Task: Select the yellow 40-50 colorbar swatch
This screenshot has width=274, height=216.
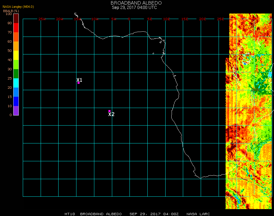Action: coord(16,55)
